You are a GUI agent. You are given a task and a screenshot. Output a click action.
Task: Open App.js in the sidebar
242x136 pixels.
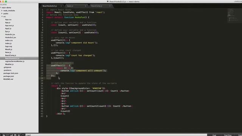tap(8, 23)
